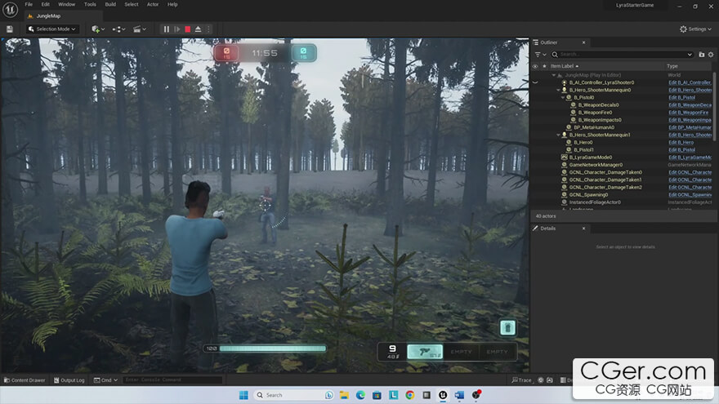
Task: Open the File menu
Action: point(29,4)
